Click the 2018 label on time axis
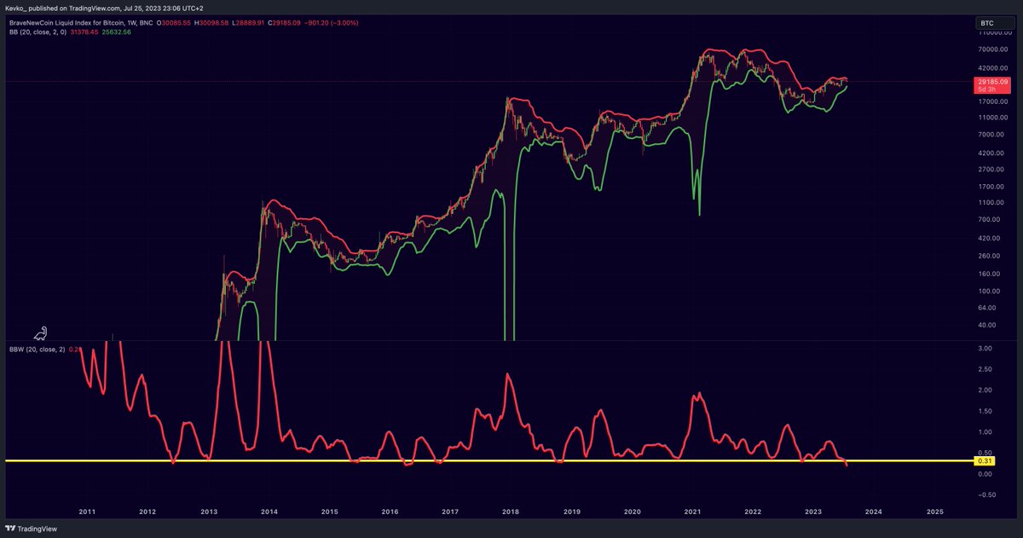Screen dimensions: 1023x538 pos(511,512)
